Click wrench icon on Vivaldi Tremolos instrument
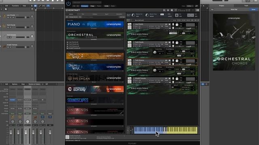Image resolution: width=259 pixels, height=145 pixels. click(x=129, y=79)
